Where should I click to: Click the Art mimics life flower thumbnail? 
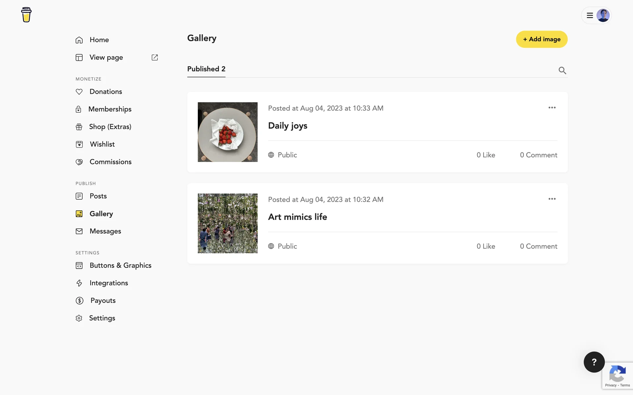click(227, 223)
